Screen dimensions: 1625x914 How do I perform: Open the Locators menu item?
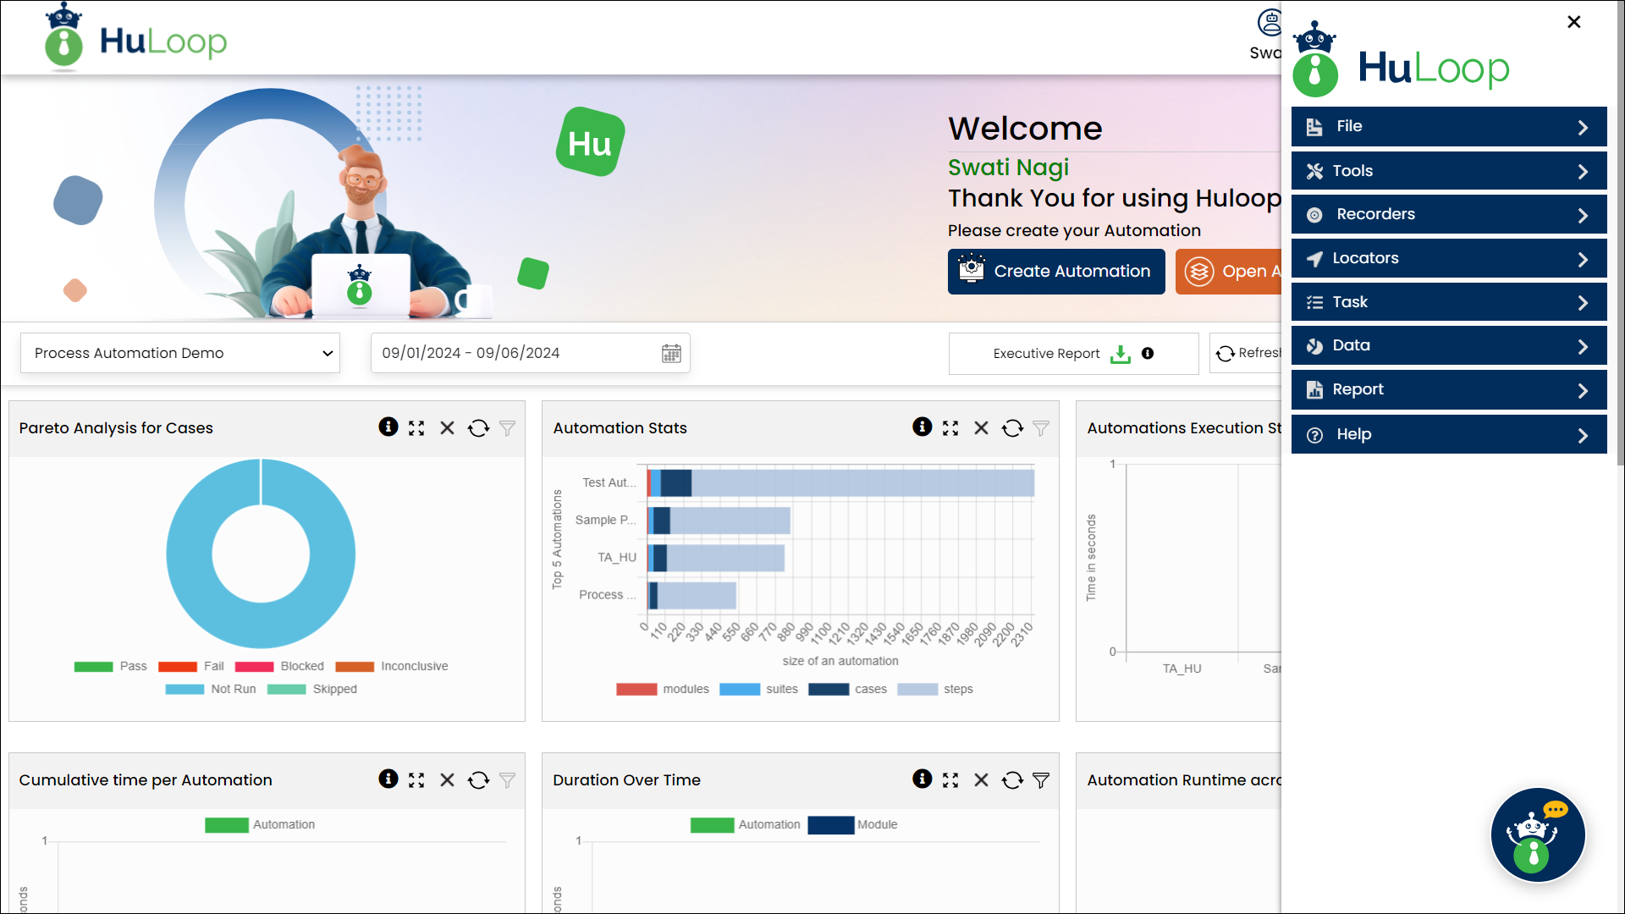pyautogui.click(x=1449, y=258)
